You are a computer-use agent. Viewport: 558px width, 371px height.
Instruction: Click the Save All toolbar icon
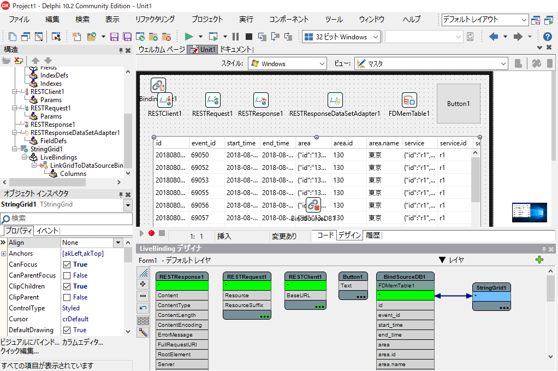pos(126,37)
